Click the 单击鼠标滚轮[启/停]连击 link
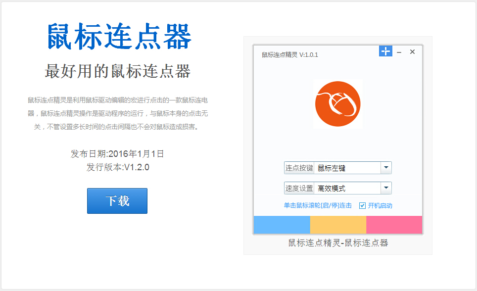 tap(318, 206)
